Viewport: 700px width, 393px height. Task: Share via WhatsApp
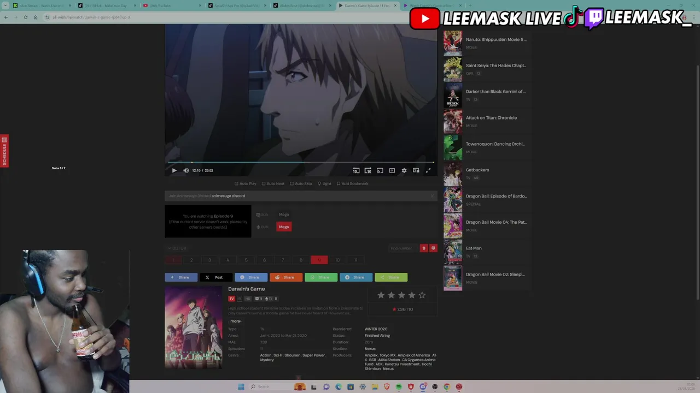(x=321, y=277)
